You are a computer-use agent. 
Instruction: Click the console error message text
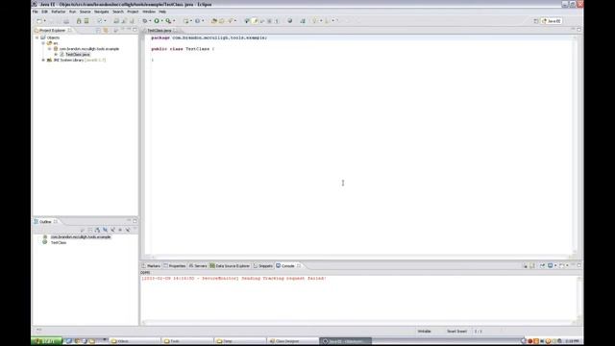(x=234, y=278)
